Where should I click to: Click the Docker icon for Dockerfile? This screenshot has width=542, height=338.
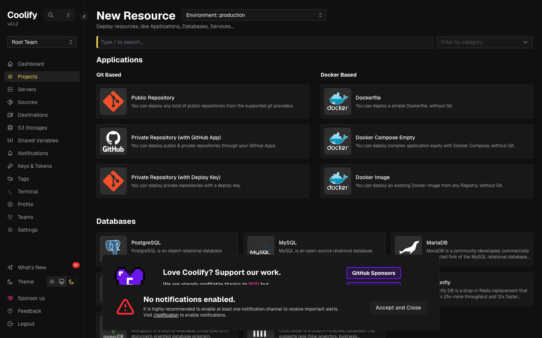tap(338, 101)
